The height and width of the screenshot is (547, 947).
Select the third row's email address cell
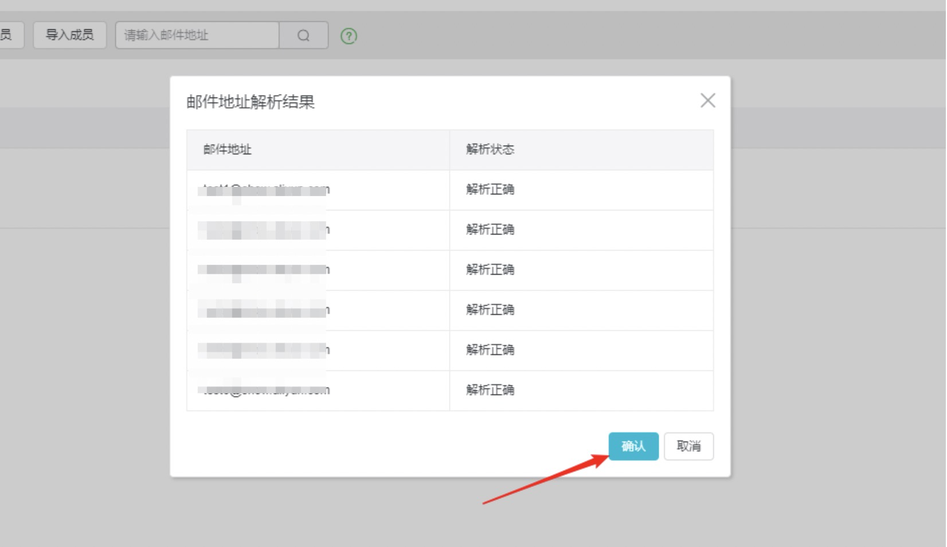point(266,270)
